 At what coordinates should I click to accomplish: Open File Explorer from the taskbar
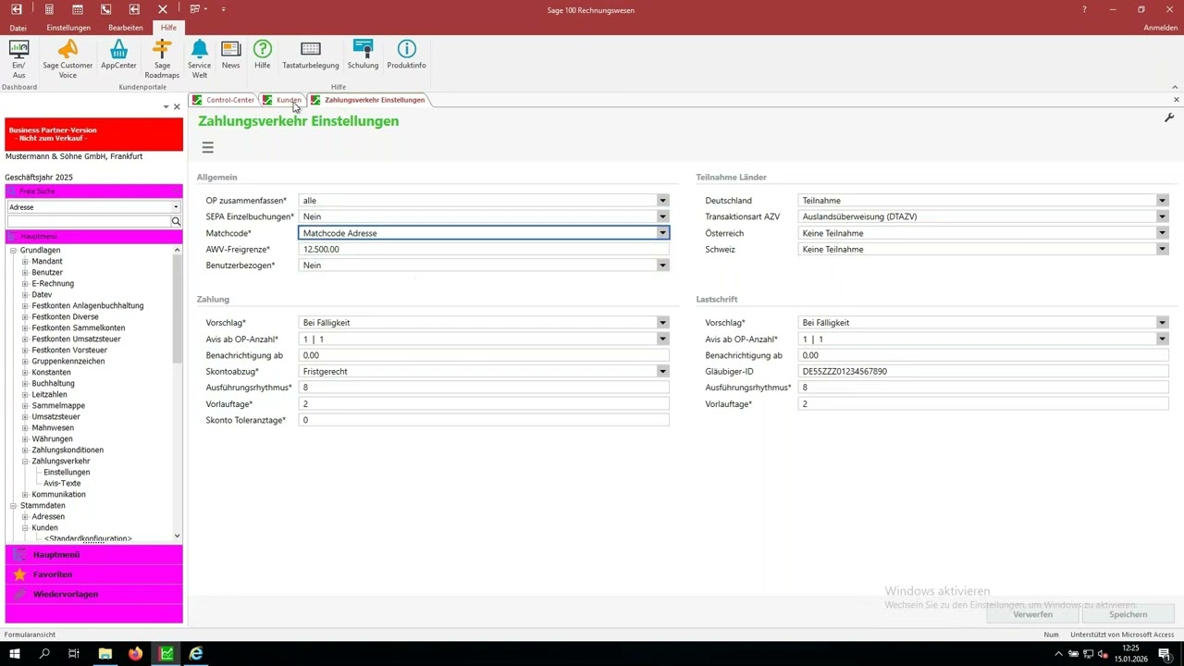coord(105,653)
